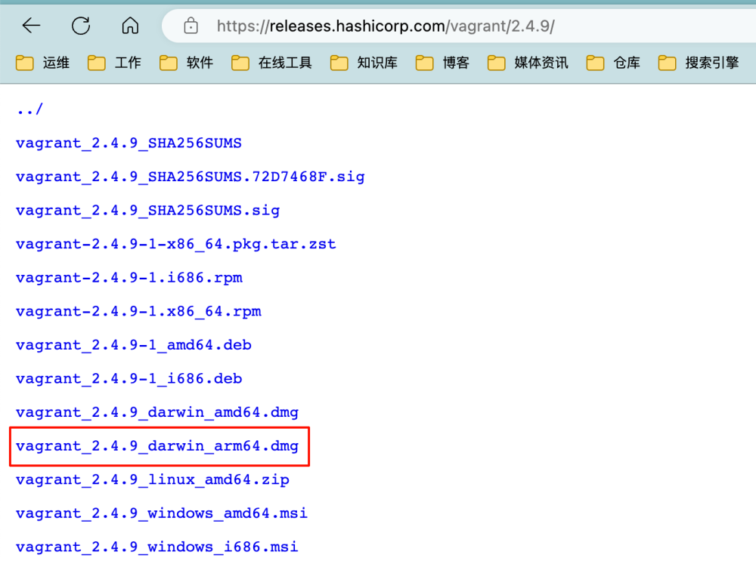
Task: Download vagrant-2.4.9-1.i686.rpm package
Action: click(x=129, y=278)
